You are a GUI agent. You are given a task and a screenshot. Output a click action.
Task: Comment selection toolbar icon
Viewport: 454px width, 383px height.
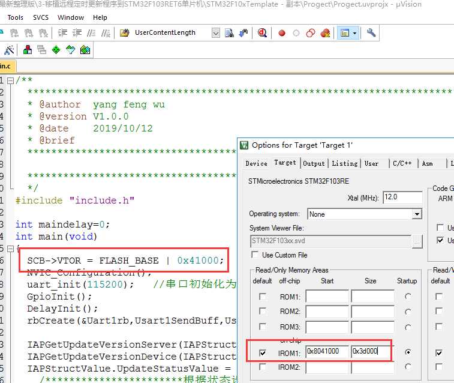coord(91,33)
